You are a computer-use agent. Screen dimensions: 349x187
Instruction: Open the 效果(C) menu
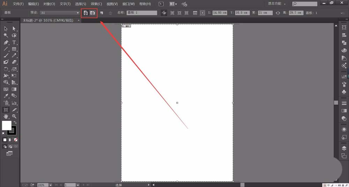(x=96, y=4)
